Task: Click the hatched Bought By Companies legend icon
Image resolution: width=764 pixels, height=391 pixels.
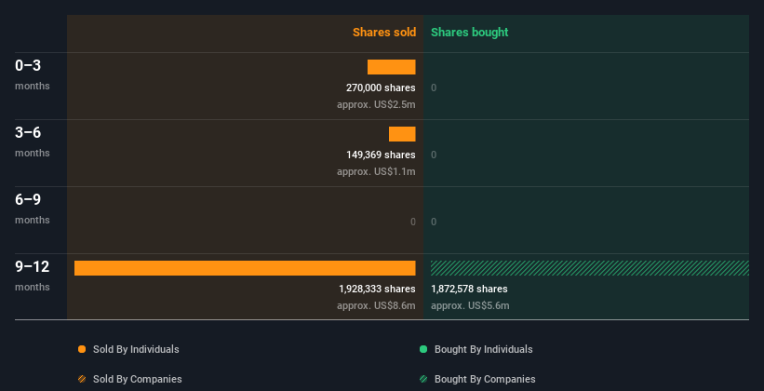Action: point(423,379)
